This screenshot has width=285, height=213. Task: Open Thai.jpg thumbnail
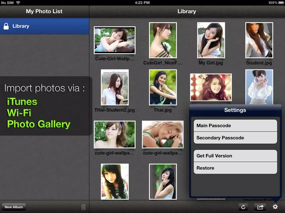(163, 87)
